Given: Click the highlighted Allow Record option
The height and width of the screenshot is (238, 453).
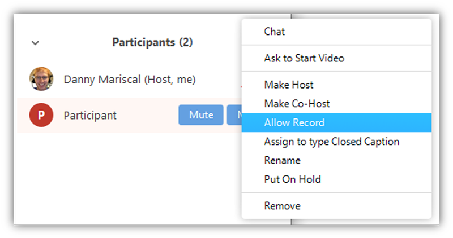Looking at the screenshot, I should click(294, 122).
